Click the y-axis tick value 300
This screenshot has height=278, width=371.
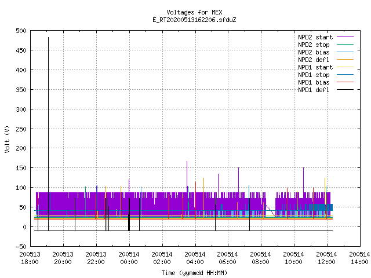pos(21,109)
